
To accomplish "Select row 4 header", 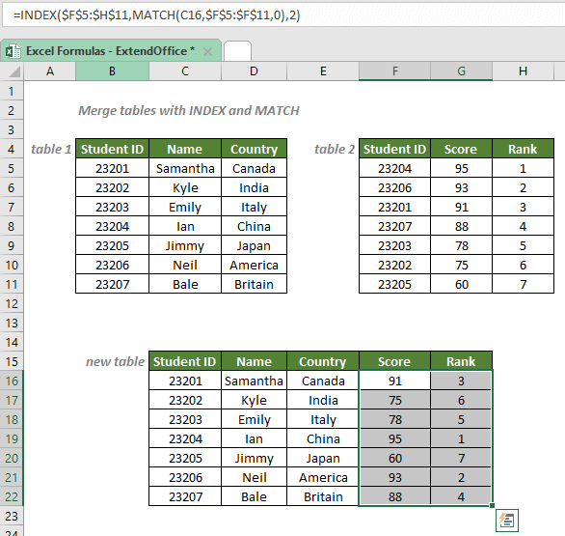I will pos(12,149).
